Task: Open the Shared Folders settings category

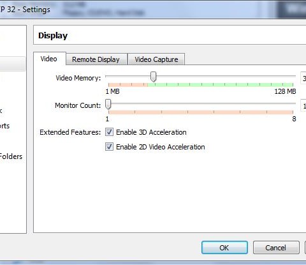Action: [x=11, y=156]
